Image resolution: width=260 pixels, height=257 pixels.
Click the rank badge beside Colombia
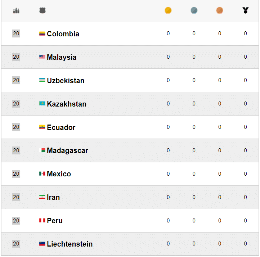(x=16, y=33)
